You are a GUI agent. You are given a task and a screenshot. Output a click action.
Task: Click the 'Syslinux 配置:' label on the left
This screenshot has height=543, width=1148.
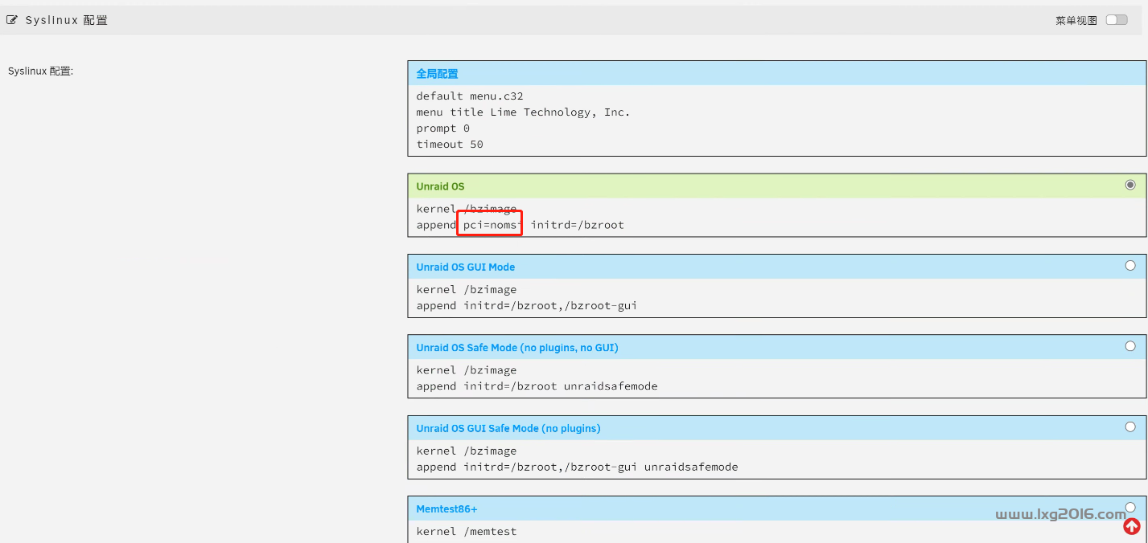coord(40,71)
